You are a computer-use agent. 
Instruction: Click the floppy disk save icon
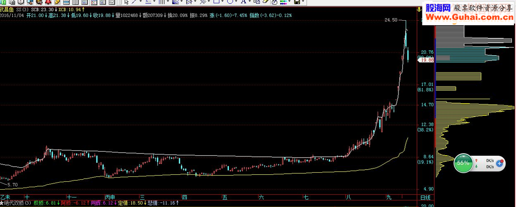click(x=297, y=2)
